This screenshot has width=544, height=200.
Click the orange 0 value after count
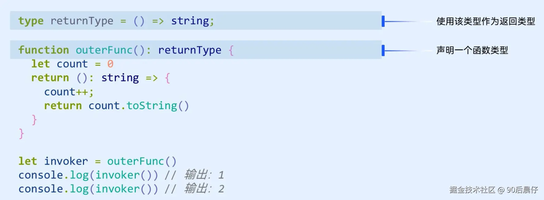pyautogui.click(x=110, y=64)
